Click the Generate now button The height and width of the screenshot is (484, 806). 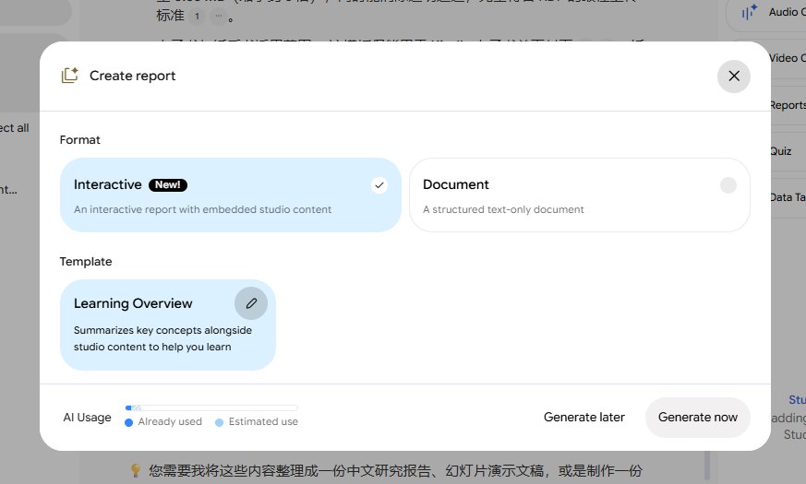click(x=698, y=418)
